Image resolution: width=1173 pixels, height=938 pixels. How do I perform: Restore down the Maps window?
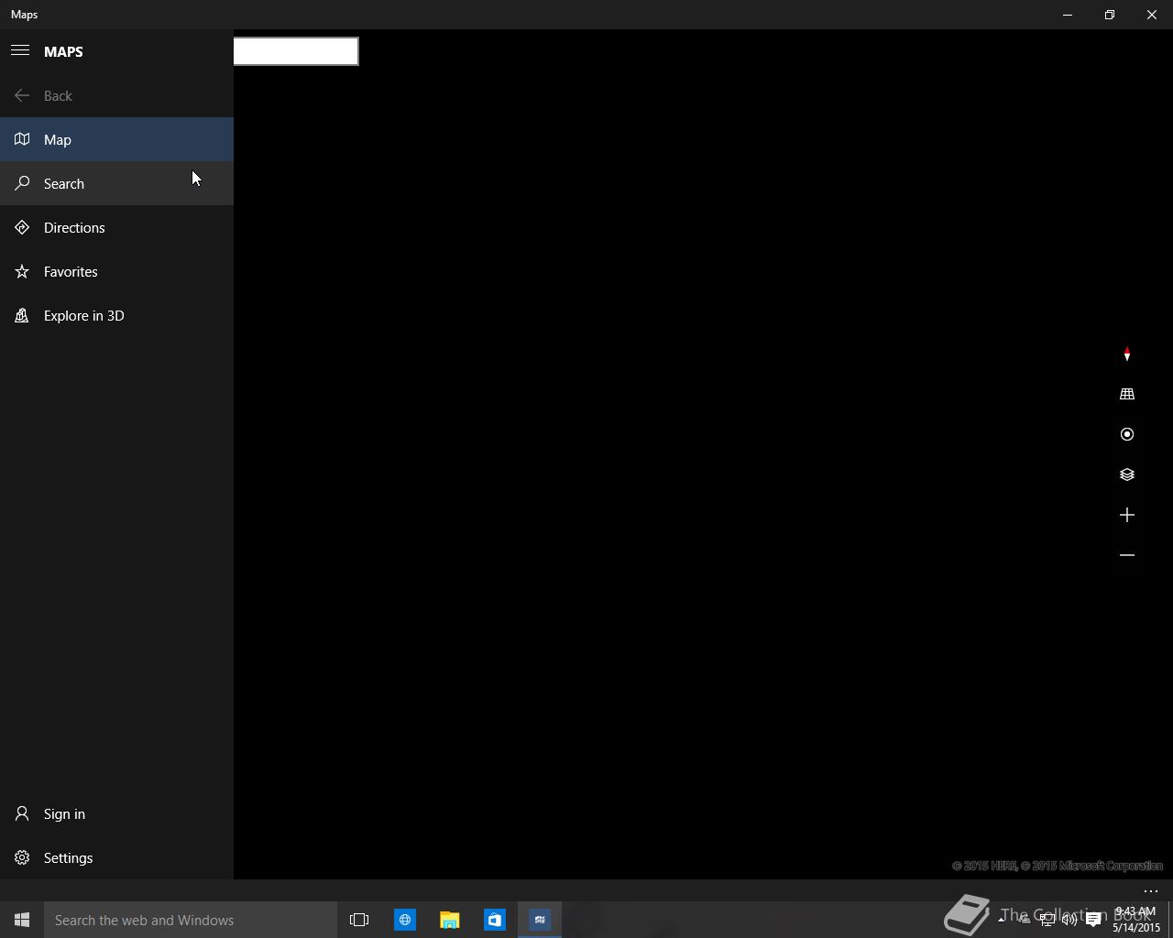coord(1110,15)
